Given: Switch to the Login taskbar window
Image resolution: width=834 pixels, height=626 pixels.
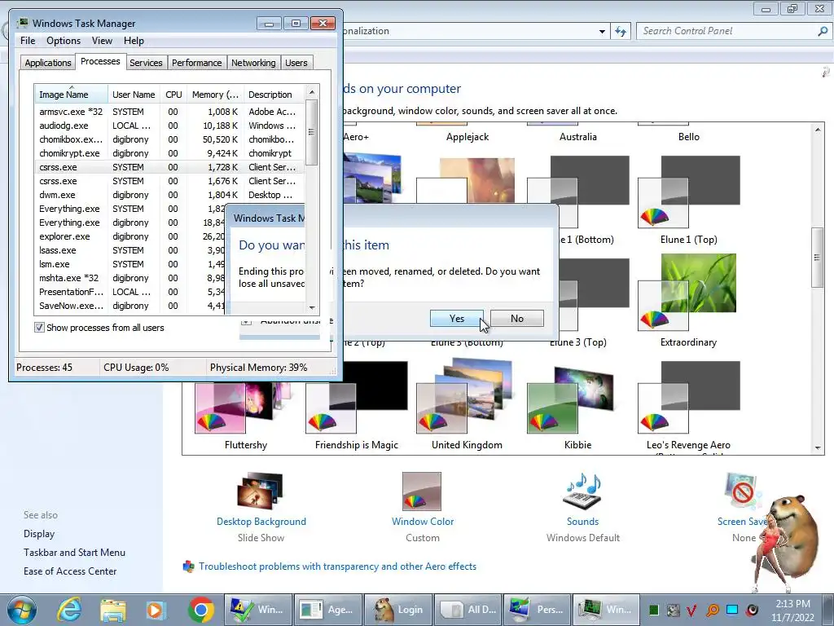Looking at the screenshot, I should (x=399, y=610).
